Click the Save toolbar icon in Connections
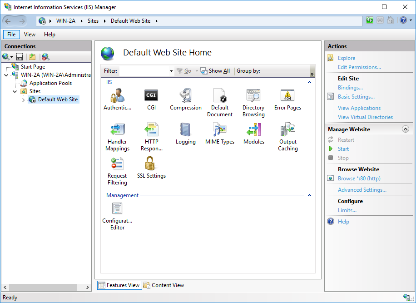The image size is (416, 303). click(20, 57)
